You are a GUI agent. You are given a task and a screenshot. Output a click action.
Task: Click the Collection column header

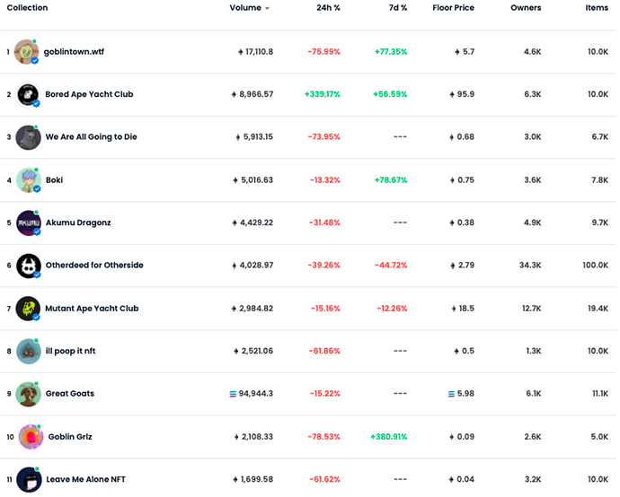27,7
